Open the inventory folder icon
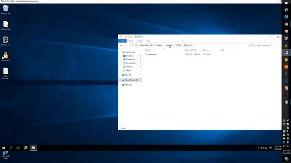Viewport: 291px width, 163px height. tap(146, 54)
